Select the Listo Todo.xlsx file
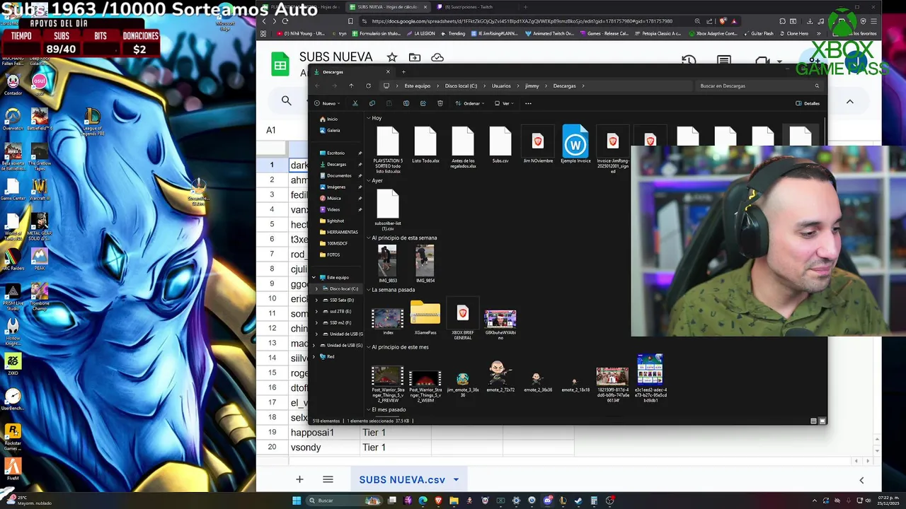The height and width of the screenshot is (509, 906). [425, 145]
